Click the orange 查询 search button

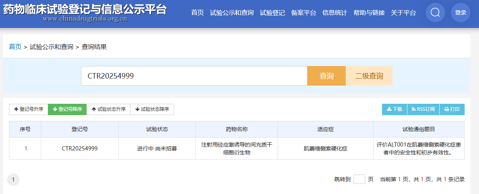point(326,76)
